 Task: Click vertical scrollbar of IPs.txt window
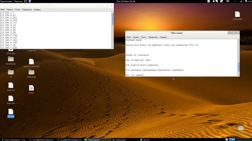click(x=113, y=30)
